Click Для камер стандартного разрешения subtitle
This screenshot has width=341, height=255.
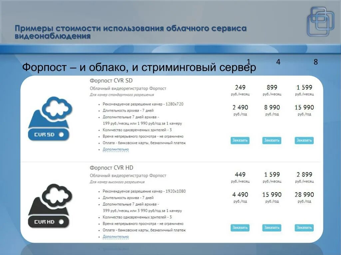click(122, 95)
